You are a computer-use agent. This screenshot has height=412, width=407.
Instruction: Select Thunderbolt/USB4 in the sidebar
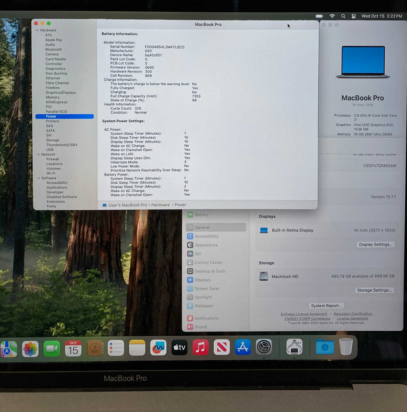point(62,145)
